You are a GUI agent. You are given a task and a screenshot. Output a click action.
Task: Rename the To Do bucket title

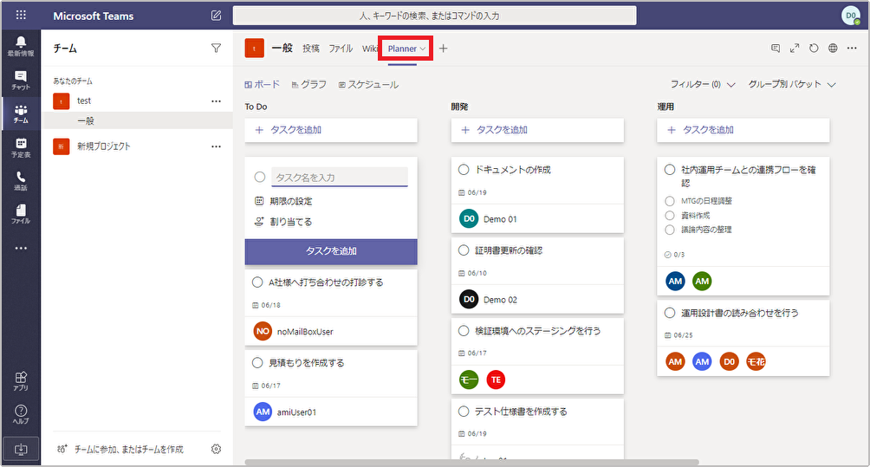click(256, 107)
